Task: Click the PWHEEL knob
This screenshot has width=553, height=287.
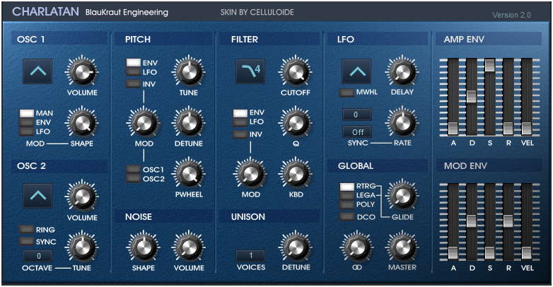Action: 189,173
